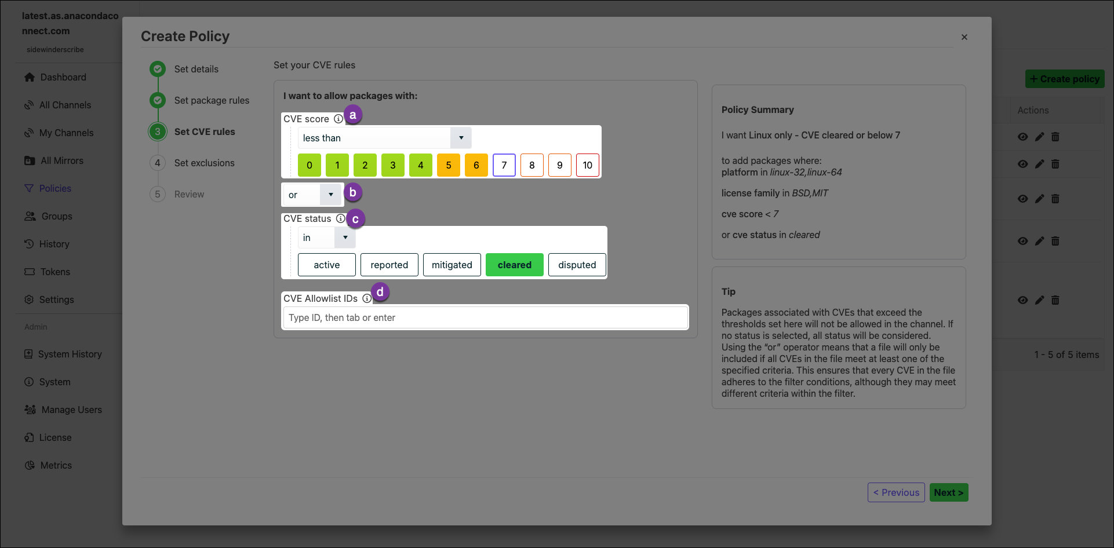Toggle the reported CVE status
The height and width of the screenshot is (548, 1114).
(389, 265)
